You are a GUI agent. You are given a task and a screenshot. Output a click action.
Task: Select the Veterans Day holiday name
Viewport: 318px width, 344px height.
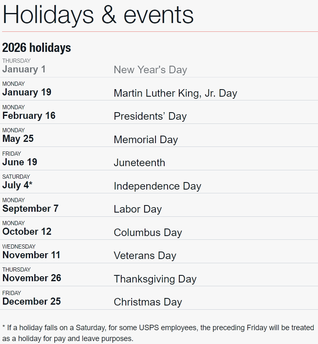145,256
